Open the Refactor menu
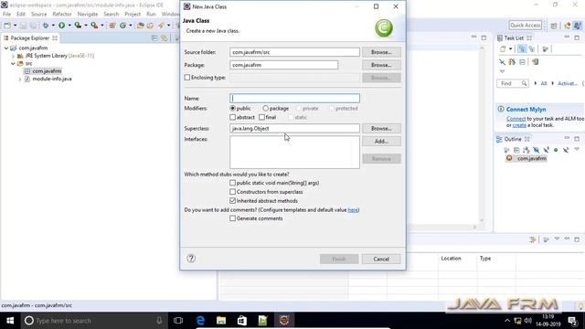This screenshot has width=585, height=329. [62, 14]
